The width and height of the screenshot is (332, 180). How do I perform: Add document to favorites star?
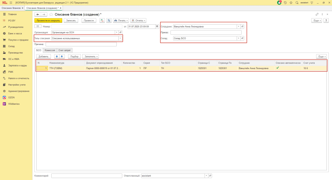tap(51, 14)
